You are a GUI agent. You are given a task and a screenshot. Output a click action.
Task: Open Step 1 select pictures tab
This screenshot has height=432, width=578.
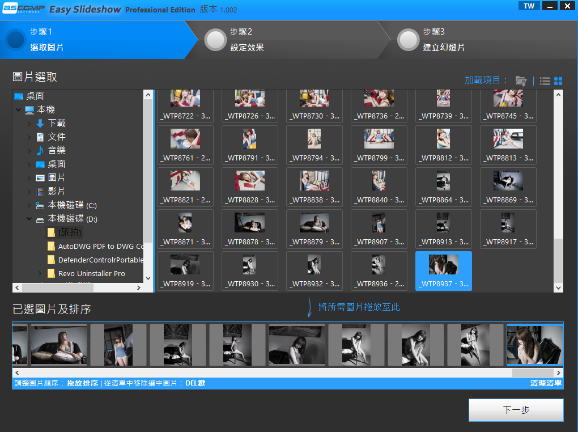(x=96, y=40)
